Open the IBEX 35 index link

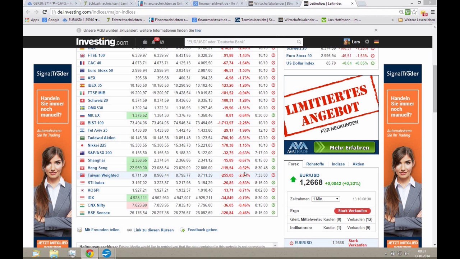(95, 86)
